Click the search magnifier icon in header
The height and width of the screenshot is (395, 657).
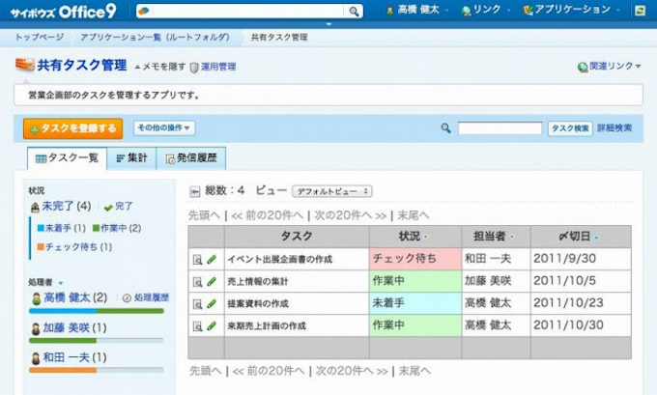pos(354,12)
